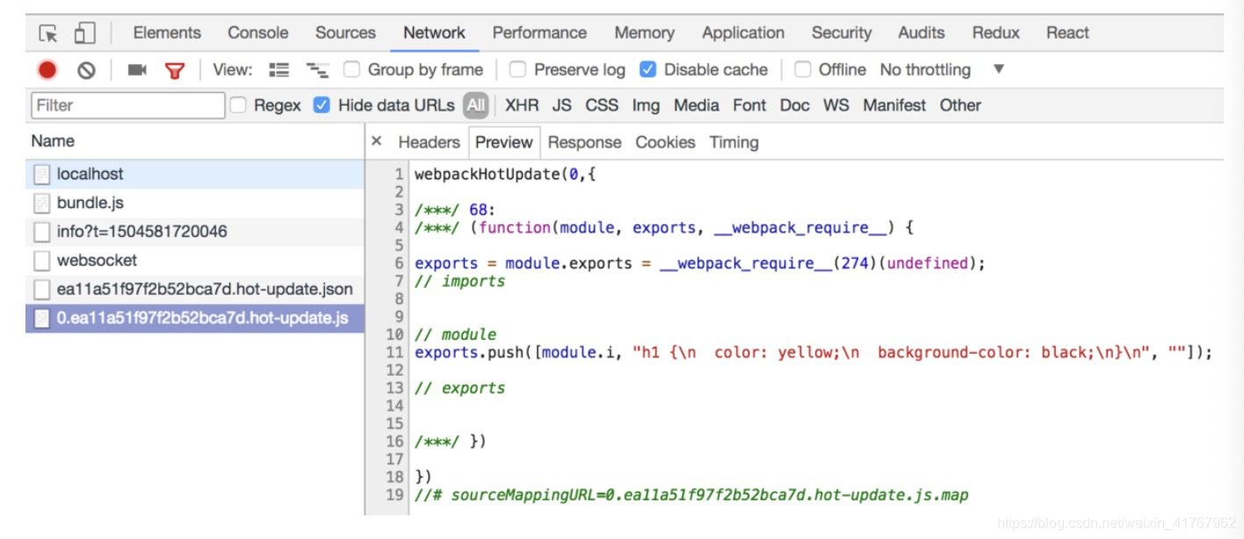This screenshot has width=1244, height=539.
Task: Open the Sources tab
Action: 345,33
